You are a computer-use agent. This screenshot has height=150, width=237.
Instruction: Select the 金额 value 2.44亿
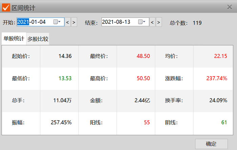[142, 100]
